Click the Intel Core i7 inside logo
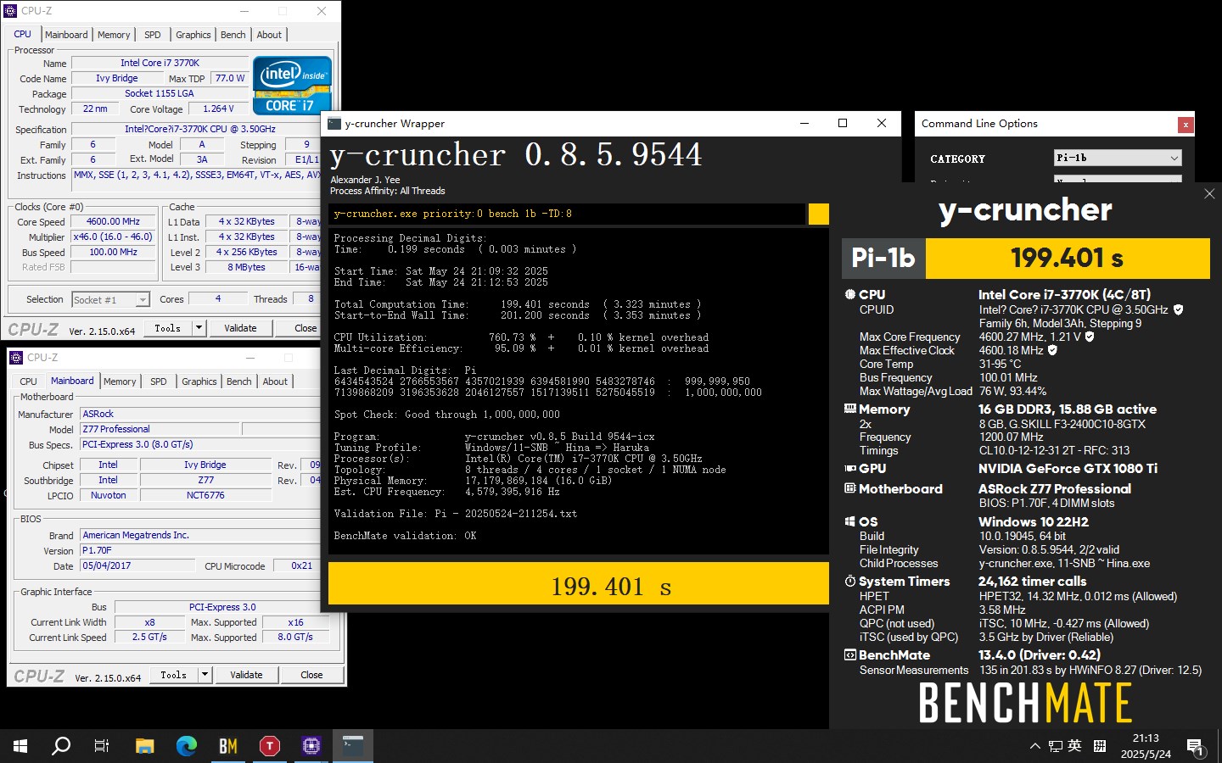Screen dimensions: 1222x763 [x=292, y=86]
